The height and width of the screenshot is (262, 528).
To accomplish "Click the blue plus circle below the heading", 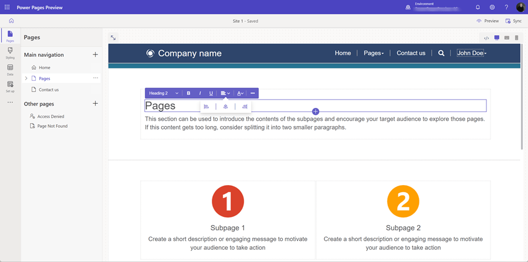I will click(x=316, y=111).
